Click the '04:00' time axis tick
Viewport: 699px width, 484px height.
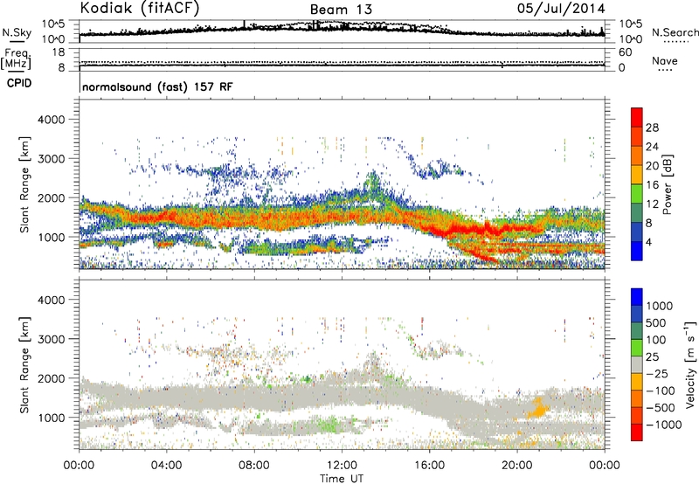(x=166, y=466)
